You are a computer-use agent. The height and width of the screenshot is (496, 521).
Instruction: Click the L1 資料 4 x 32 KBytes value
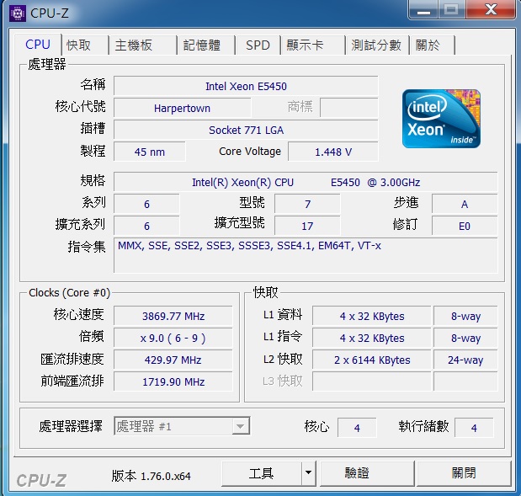(372, 316)
